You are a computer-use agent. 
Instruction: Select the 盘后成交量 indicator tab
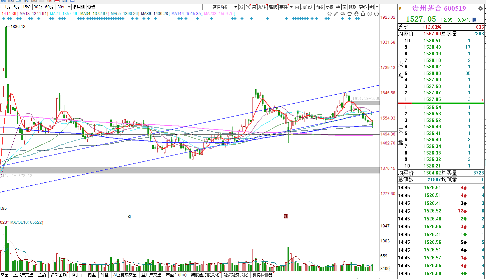(x=151, y=275)
